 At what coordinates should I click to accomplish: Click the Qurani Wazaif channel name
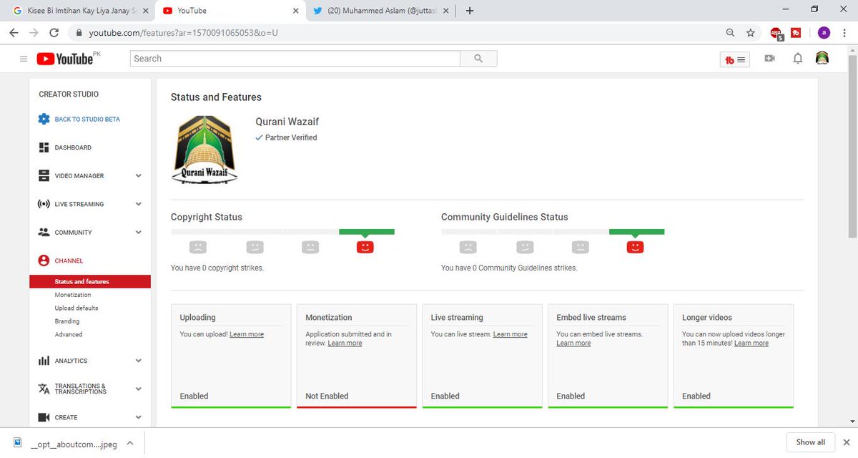point(286,122)
